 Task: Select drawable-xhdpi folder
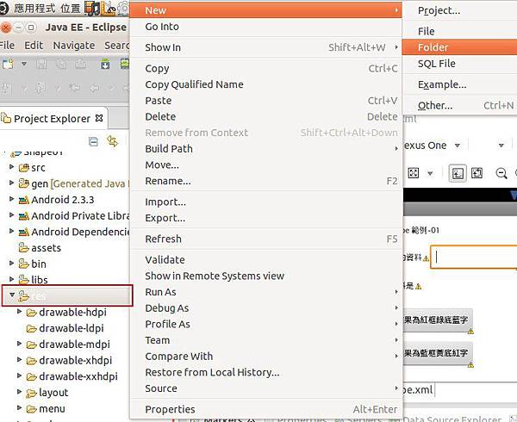(69, 361)
